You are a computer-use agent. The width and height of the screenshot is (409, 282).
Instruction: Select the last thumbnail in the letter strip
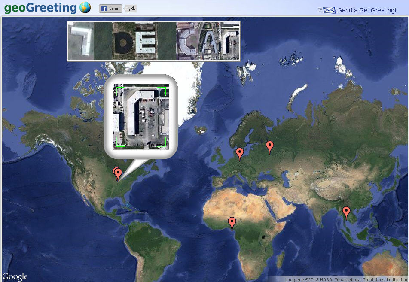[230, 41]
